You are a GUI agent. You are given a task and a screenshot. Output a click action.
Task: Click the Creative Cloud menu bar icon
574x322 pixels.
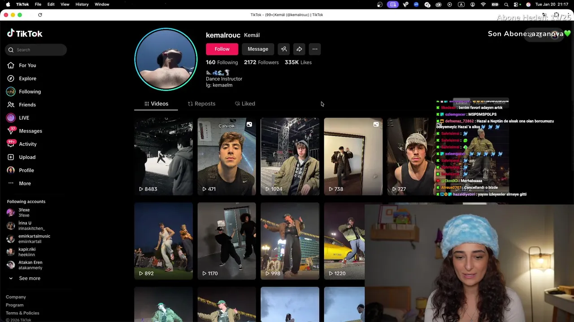click(439, 4)
